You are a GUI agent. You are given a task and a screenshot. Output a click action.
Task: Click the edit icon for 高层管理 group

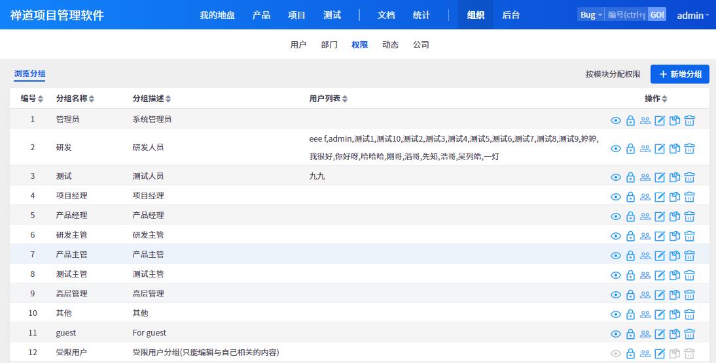coord(660,294)
